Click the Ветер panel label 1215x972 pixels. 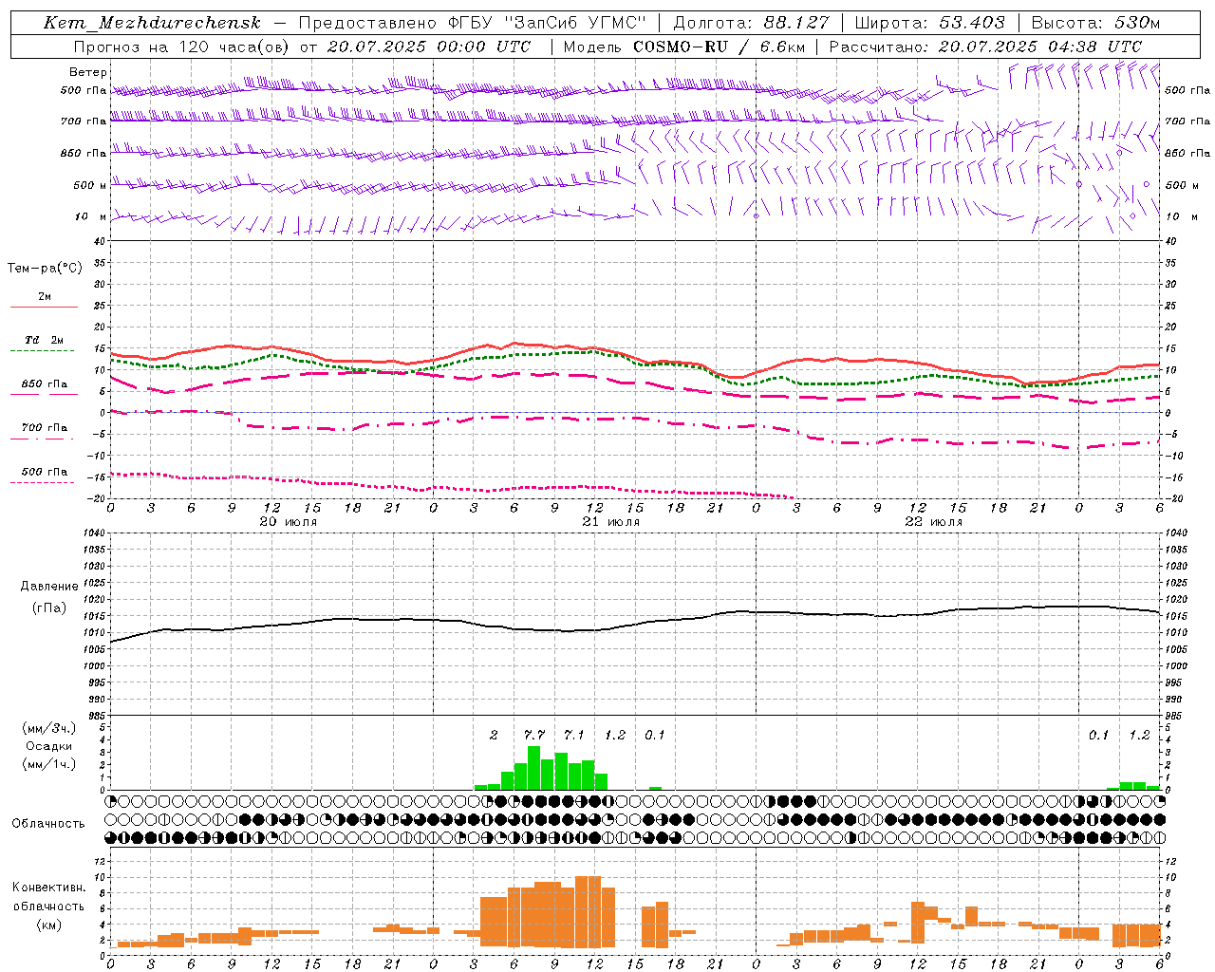click(88, 72)
